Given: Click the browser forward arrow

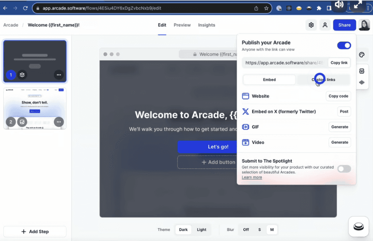Looking at the screenshot, I should (15, 8).
